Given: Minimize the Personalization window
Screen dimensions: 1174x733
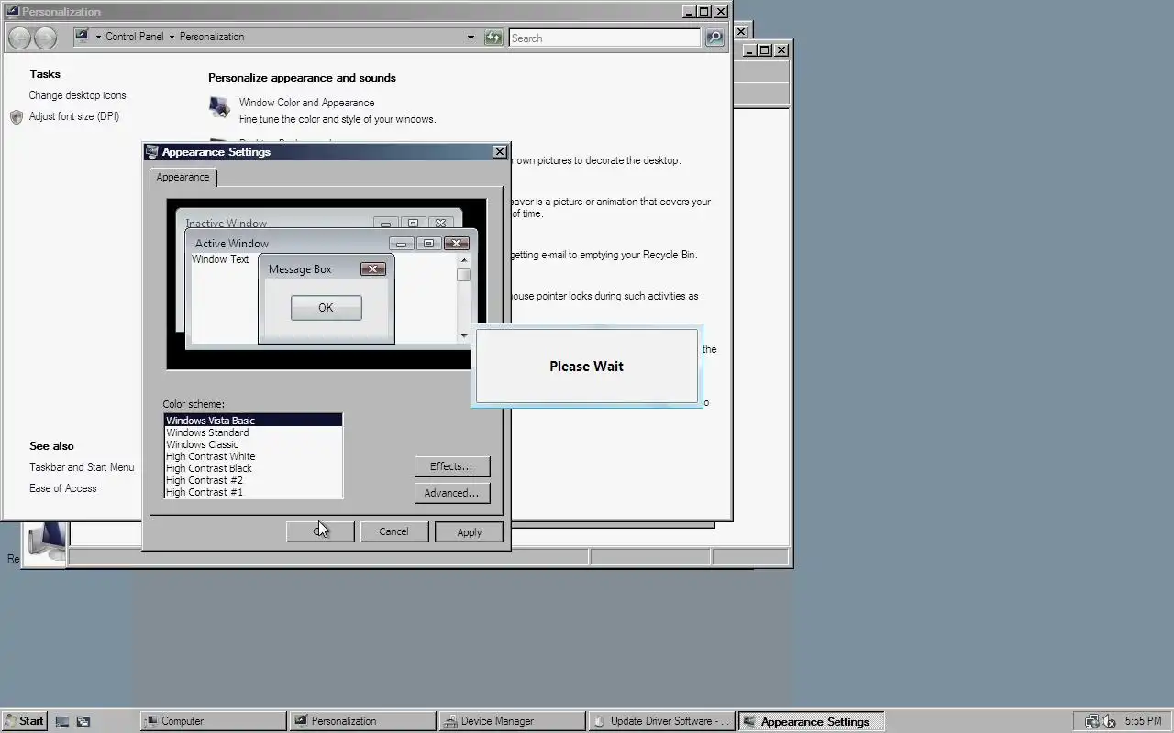Looking at the screenshot, I should pyautogui.click(x=689, y=12).
